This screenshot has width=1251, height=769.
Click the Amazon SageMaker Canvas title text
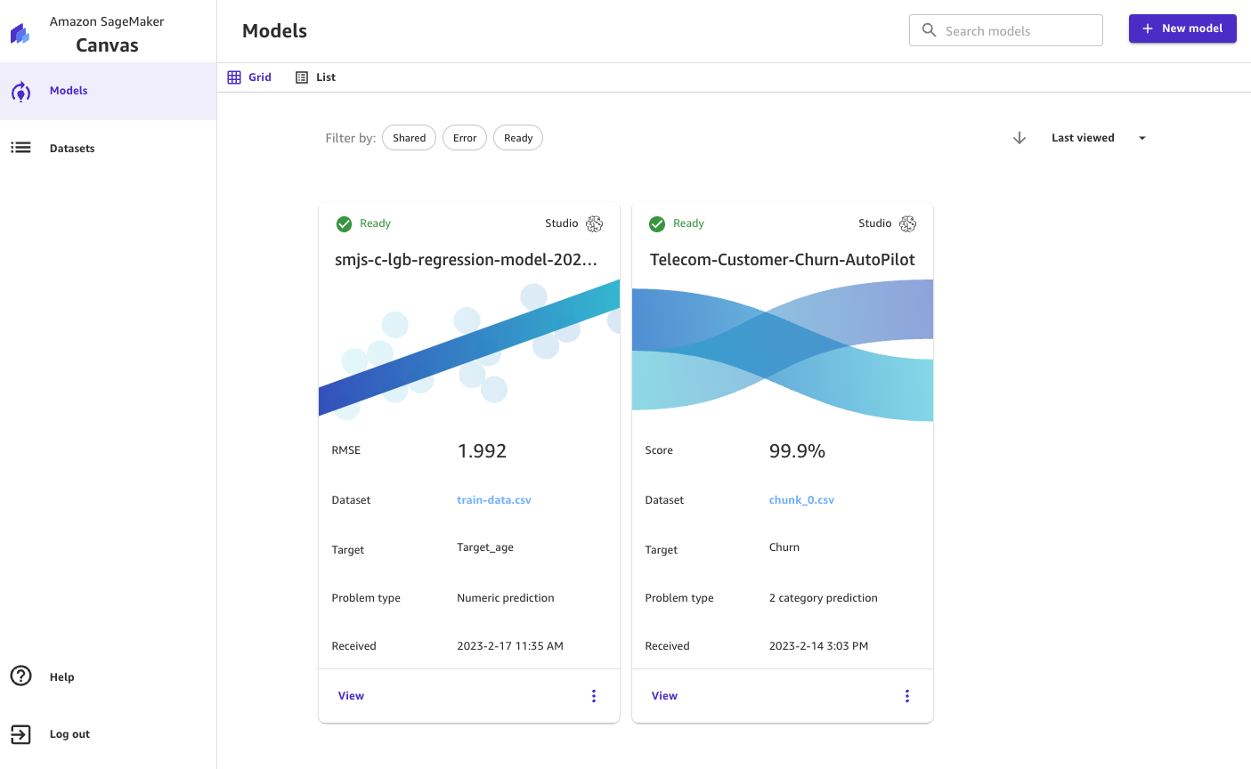[x=107, y=34]
